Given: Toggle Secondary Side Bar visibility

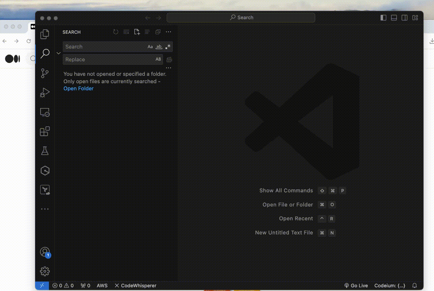Looking at the screenshot, I should (404, 18).
